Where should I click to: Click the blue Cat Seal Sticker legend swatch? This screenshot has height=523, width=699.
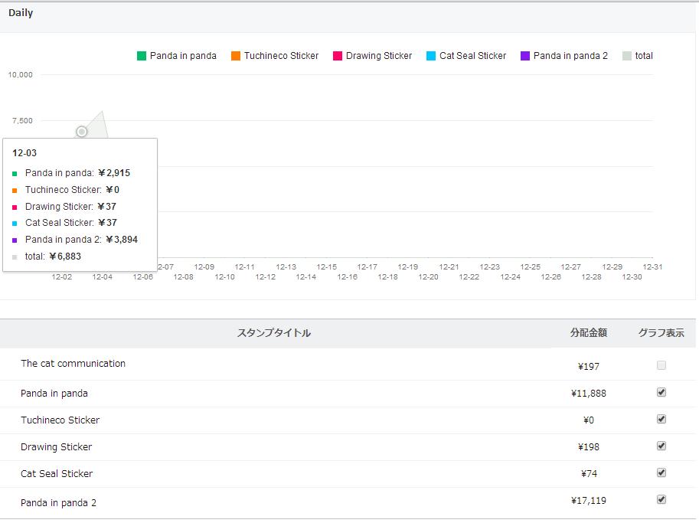tap(431, 56)
